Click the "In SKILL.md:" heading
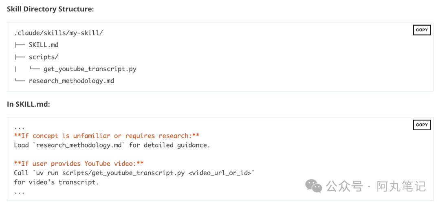 [x=29, y=104]
